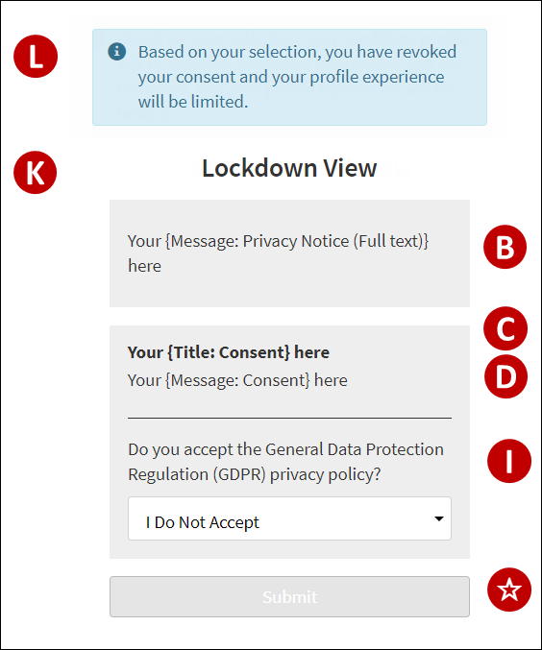Select the red D callout marker
Image resolution: width=542 pixels, height=650 pixels.
pos(505,376)
